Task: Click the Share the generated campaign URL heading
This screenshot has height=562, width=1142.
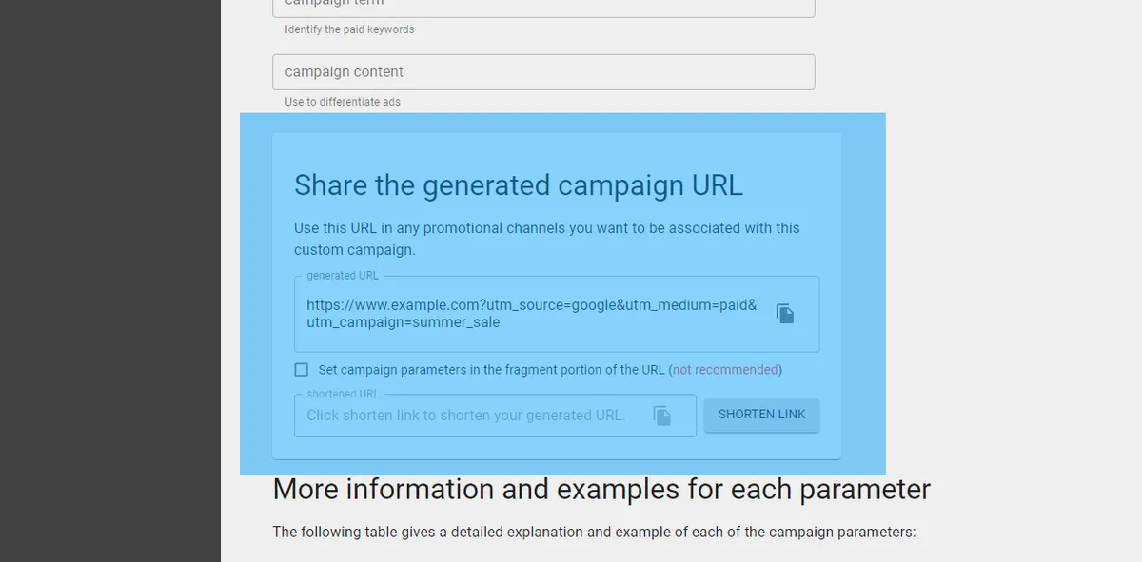Action: 518,184
